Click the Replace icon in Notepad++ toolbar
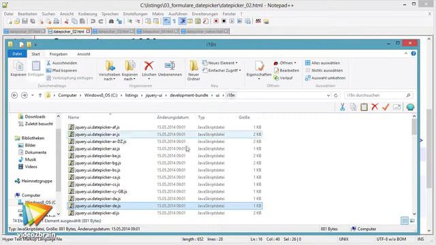This screenshot has width=436, height=245. click(119, 21)
